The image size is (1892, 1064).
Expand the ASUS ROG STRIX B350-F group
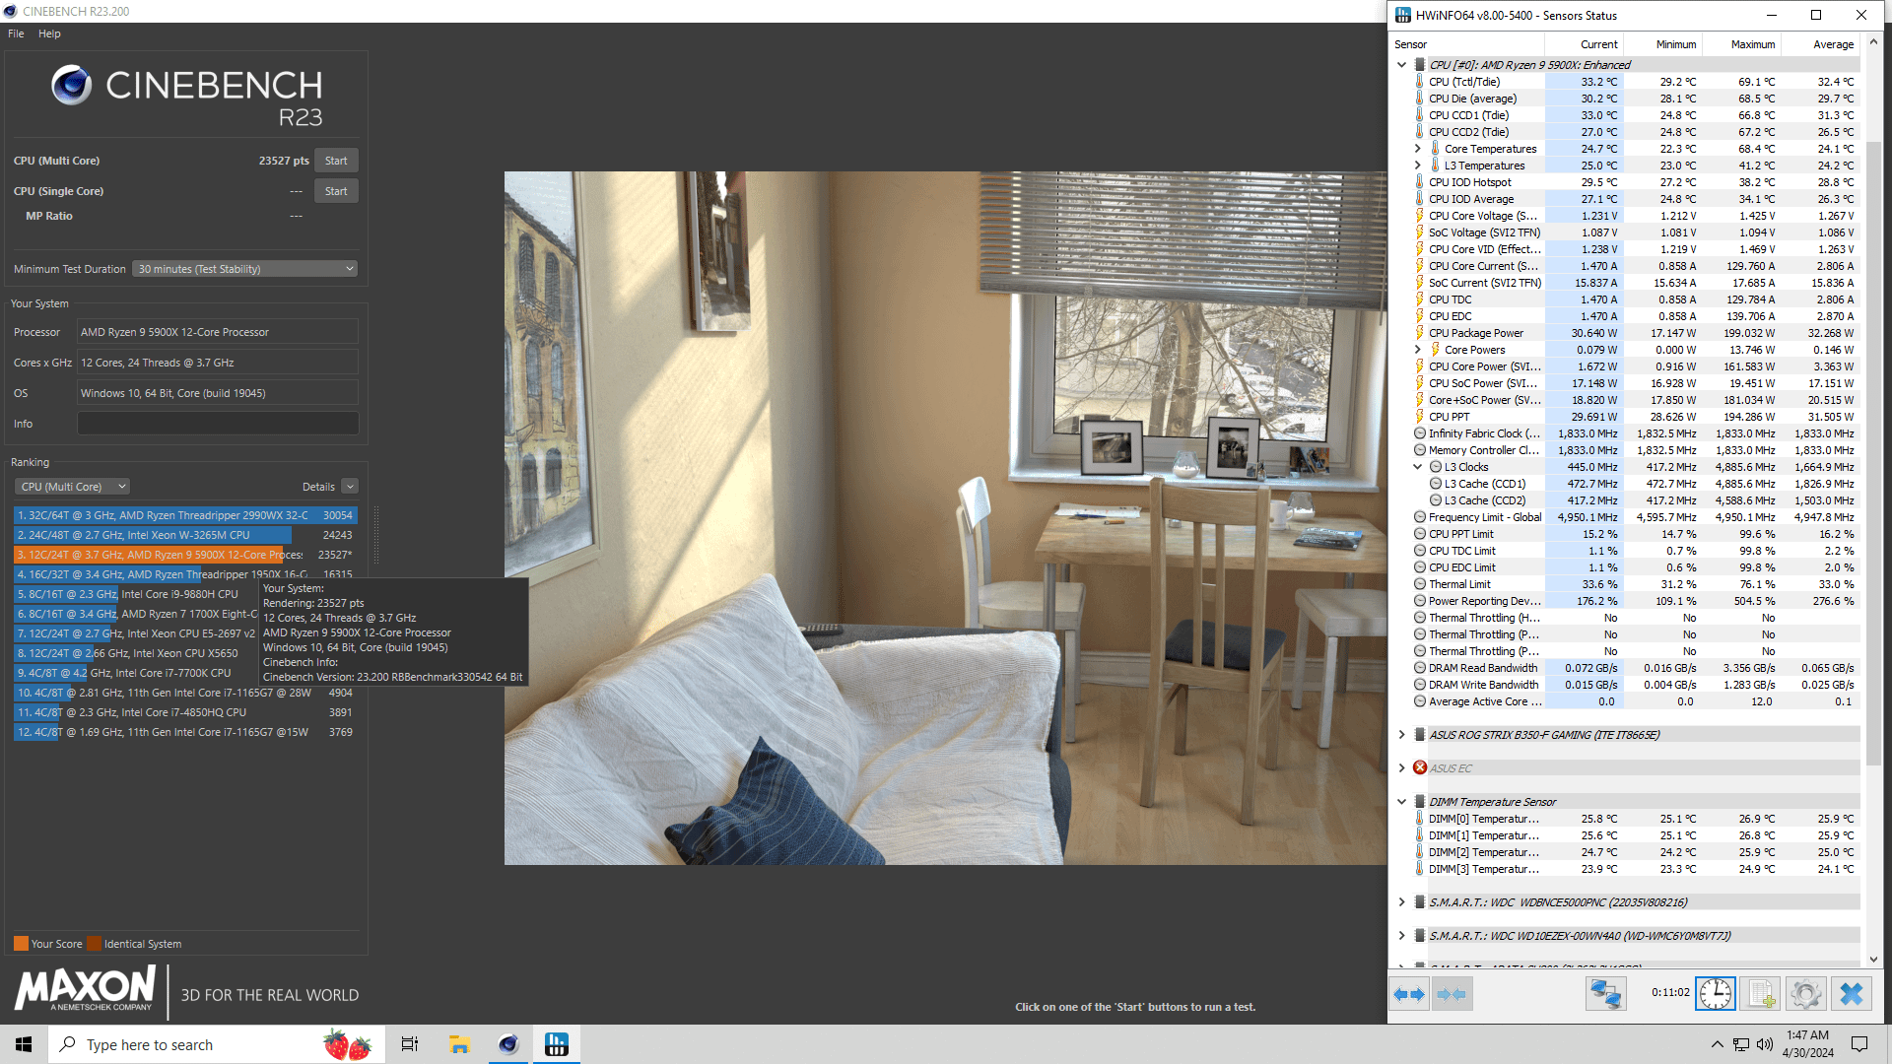(1402, 735)
